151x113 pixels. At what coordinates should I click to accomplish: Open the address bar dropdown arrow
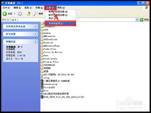(137, 20)
